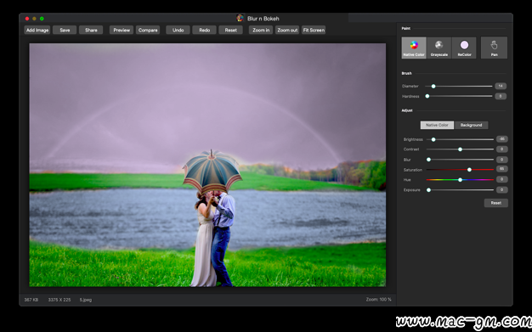
Task: Click the Hue value field
Action: [x=501, y=179]
